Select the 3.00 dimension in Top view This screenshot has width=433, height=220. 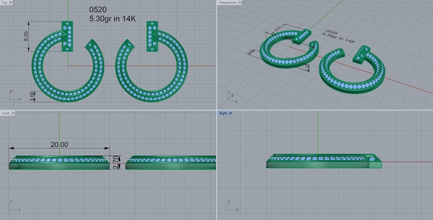(x=32, y=96)
